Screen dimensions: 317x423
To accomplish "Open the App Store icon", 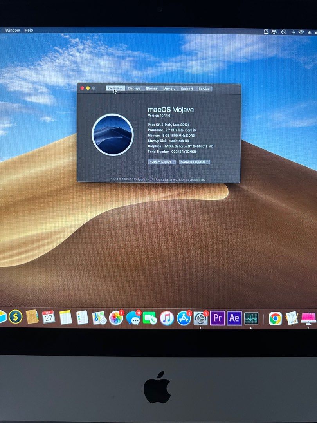I will pos(184,318).
